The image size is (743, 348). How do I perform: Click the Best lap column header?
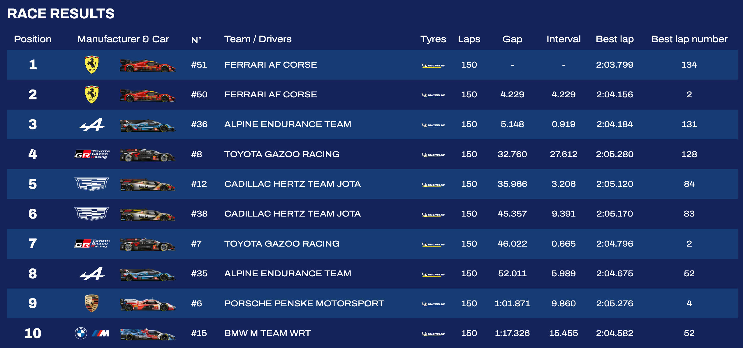pyautogui.click(x=615, y=39)
